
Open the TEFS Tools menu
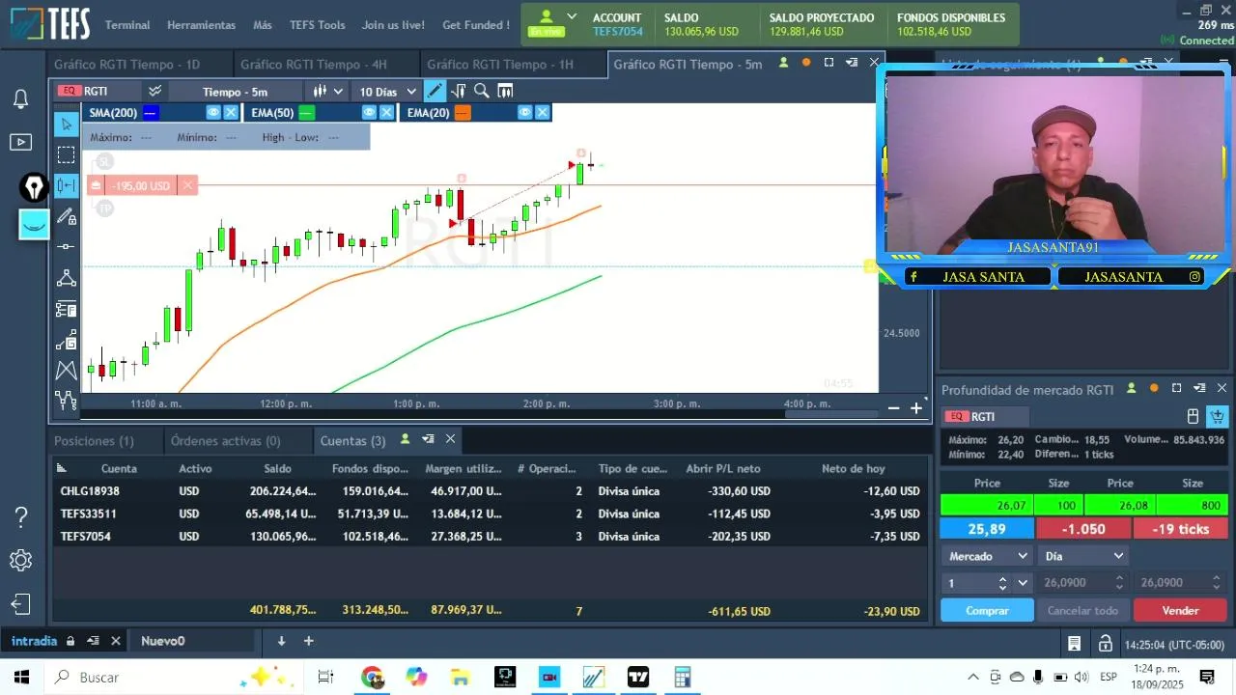click(x=317, y=25)
